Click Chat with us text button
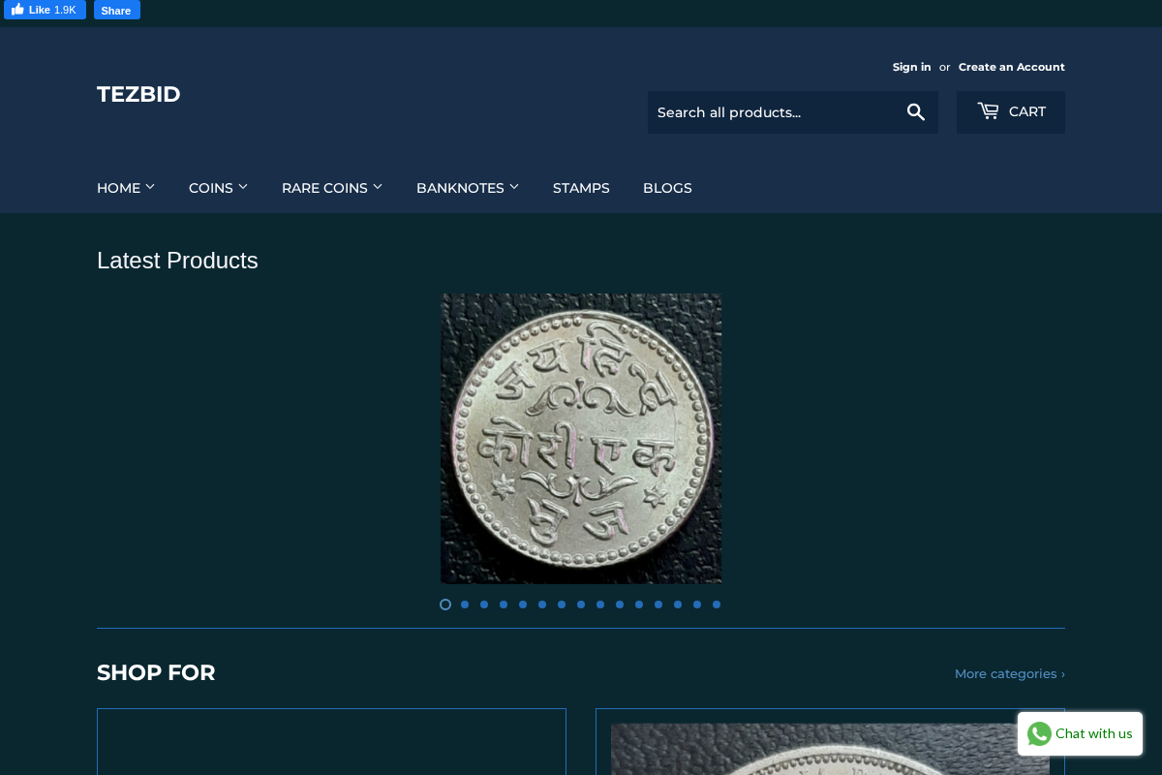This screenshot has width=1162, height=775. (x=1092, y=733)
